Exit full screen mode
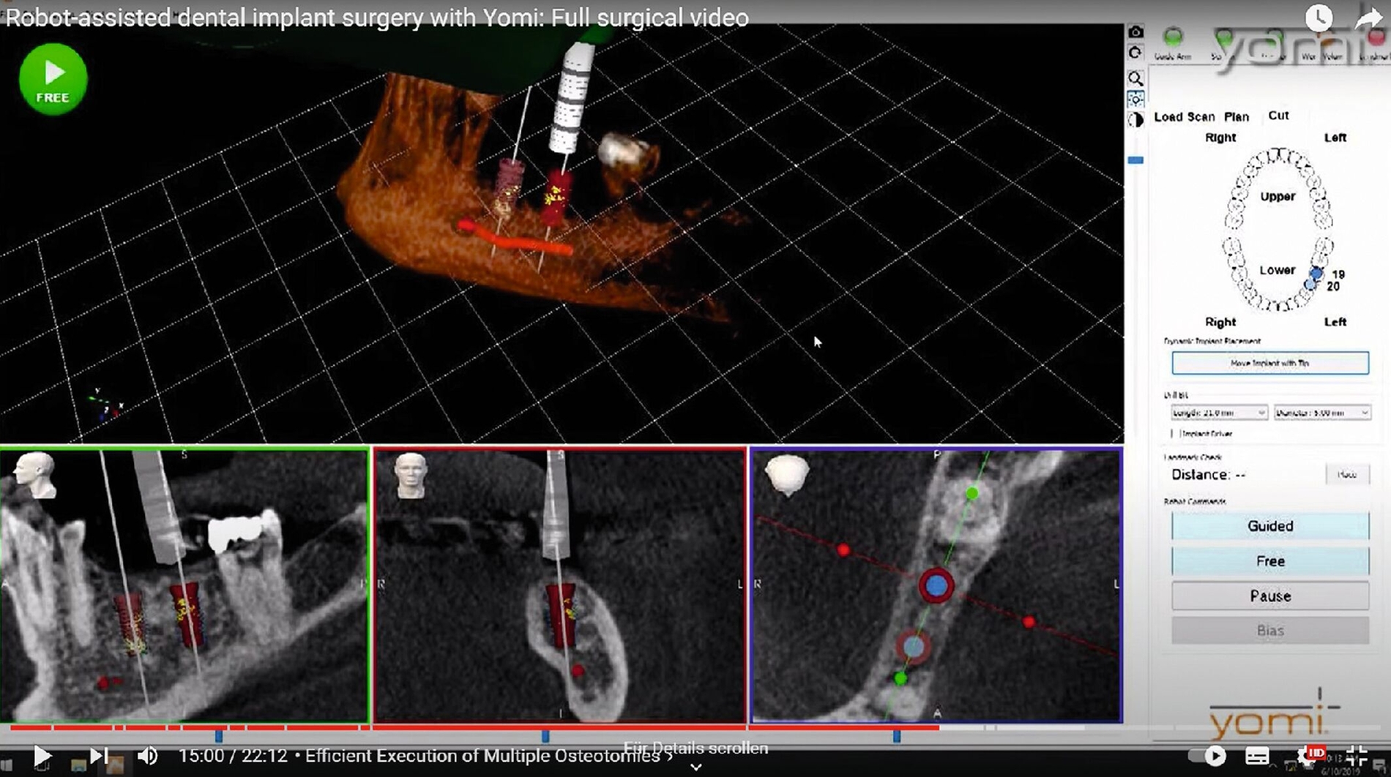 coord(1357,756)
